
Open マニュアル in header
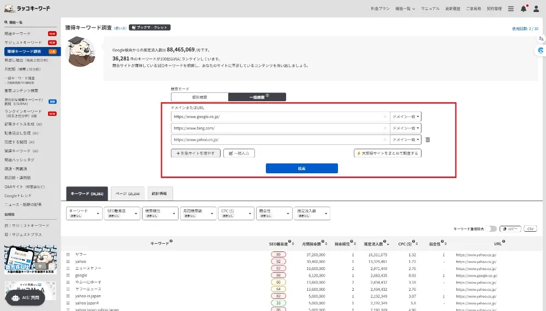tap(430, 9)
